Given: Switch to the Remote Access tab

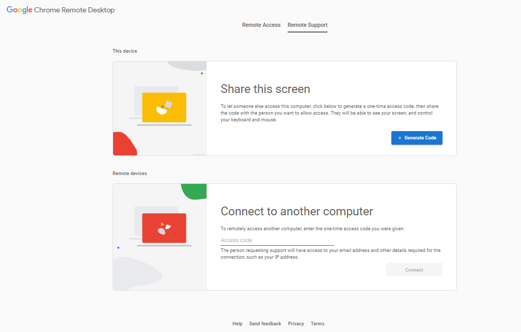Looking at the screenshot, I should 261,25.
